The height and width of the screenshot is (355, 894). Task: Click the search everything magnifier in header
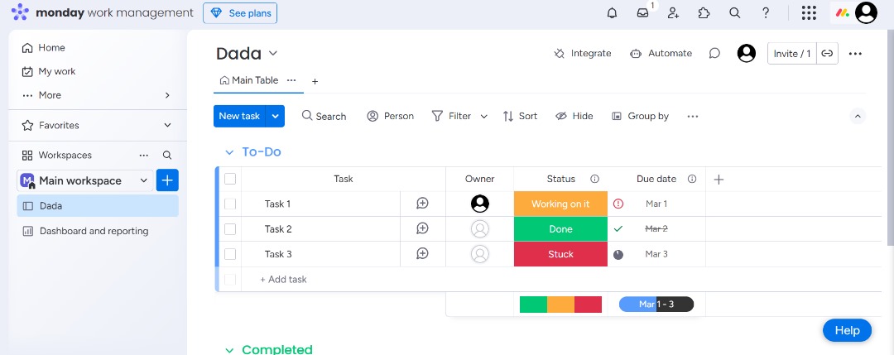(735, 12)
